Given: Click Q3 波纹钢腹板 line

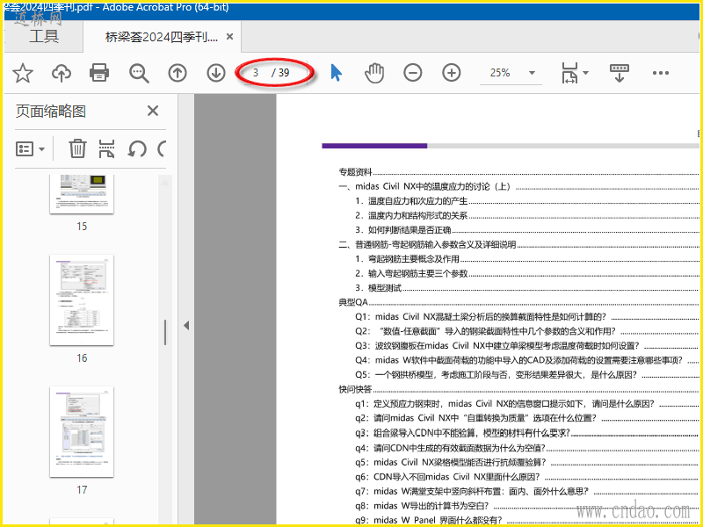Looking at the screenshot, I should [x=497, y=345].
